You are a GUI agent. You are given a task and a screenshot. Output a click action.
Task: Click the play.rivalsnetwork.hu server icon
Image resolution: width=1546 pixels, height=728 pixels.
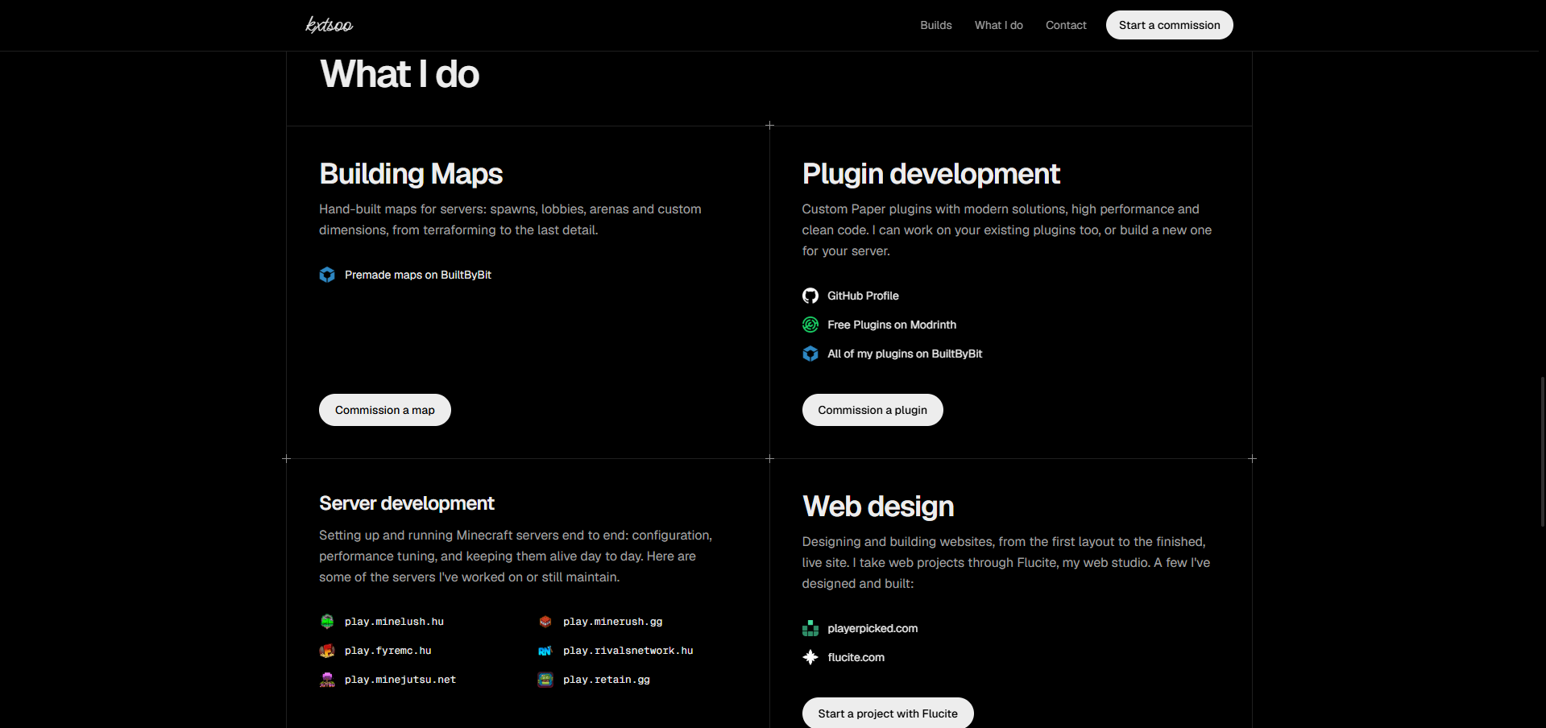tap(545, 651)
